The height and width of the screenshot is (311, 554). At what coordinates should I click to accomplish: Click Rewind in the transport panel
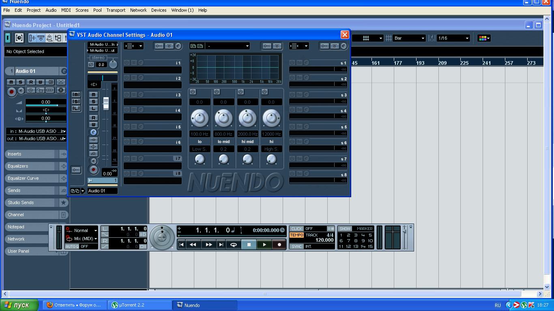click(x=193, y=245)
